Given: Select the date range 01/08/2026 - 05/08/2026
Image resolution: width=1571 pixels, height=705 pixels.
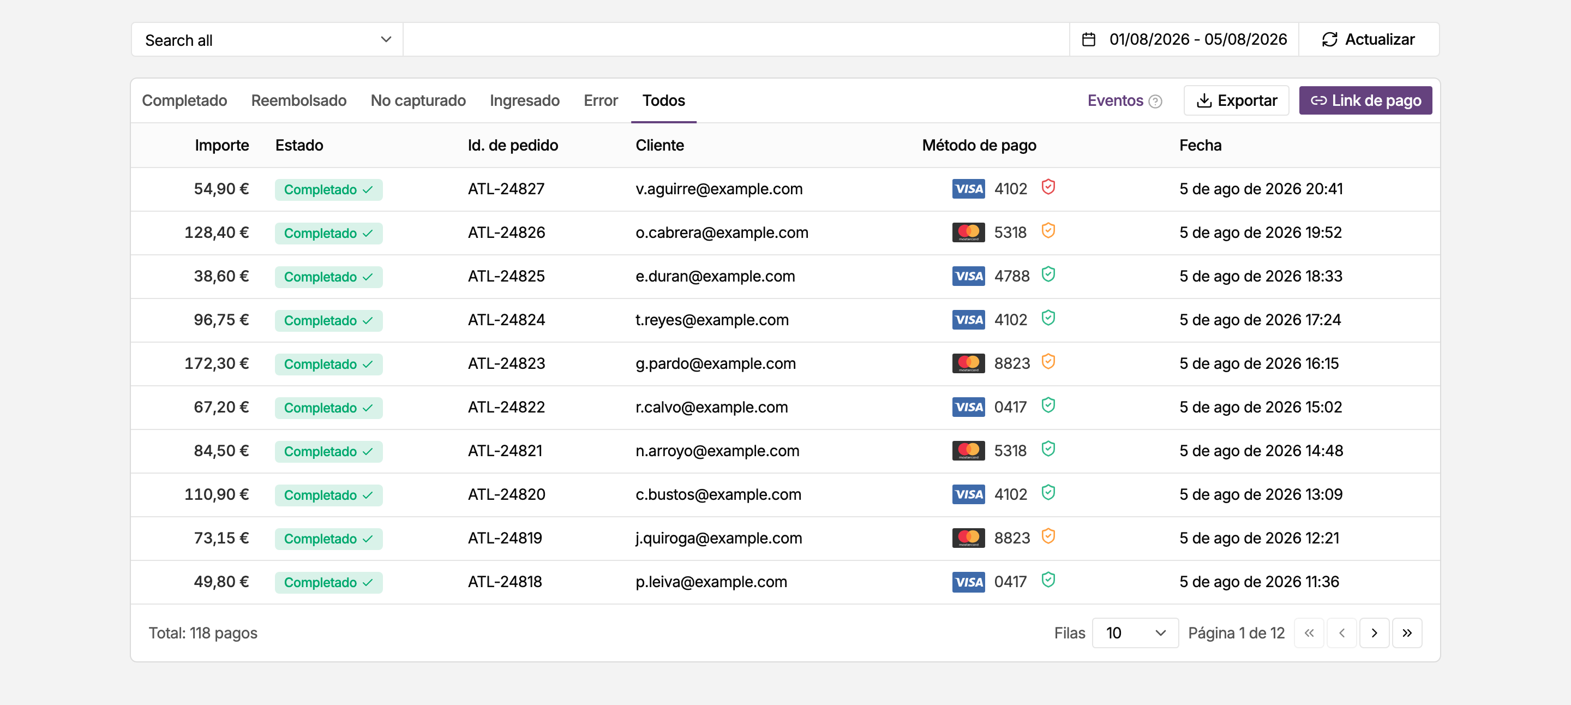Looking at the screenshot, I should click(1184, 40).
